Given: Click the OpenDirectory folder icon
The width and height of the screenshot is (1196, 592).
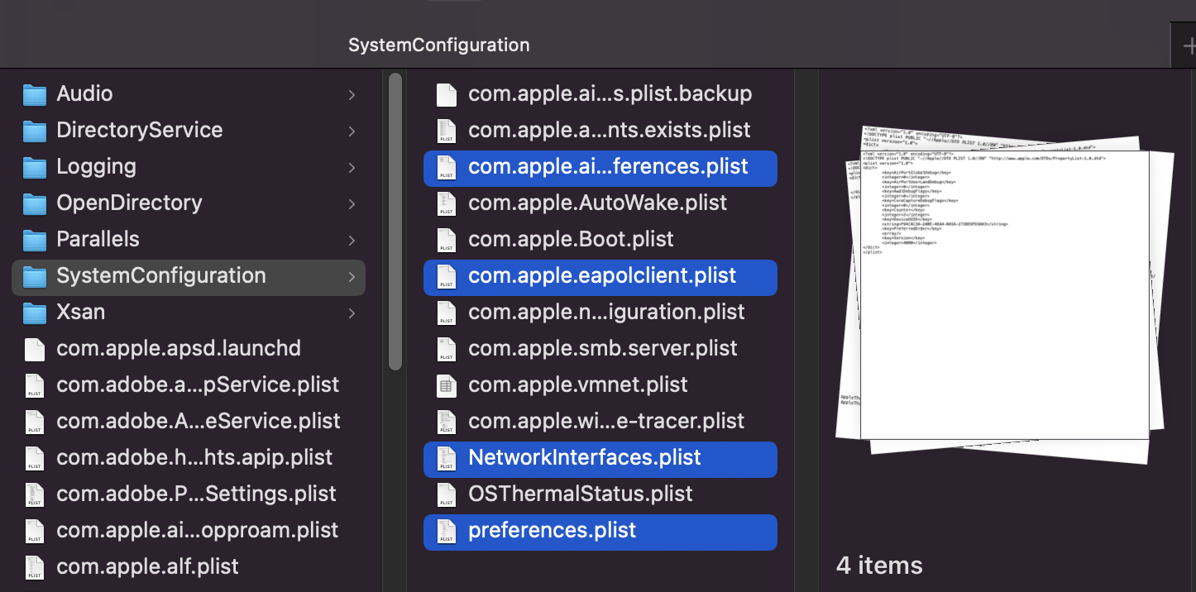Looking at the screenshot, I should 34,203.
